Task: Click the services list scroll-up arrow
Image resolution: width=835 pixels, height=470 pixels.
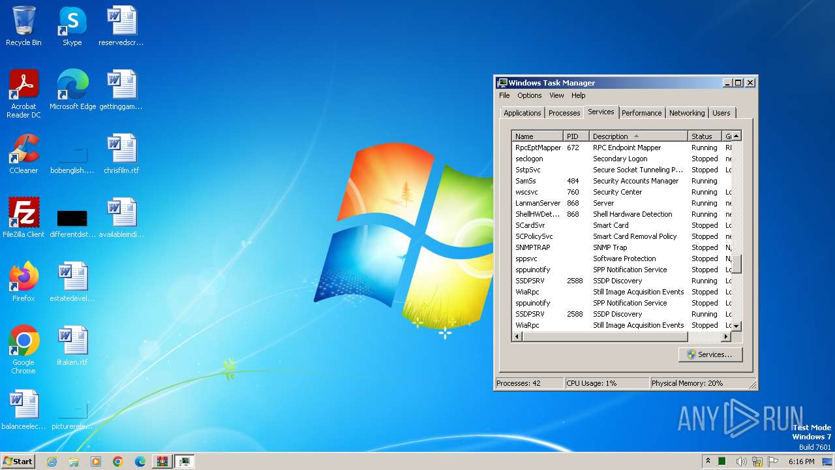Action: coord(736,136)
